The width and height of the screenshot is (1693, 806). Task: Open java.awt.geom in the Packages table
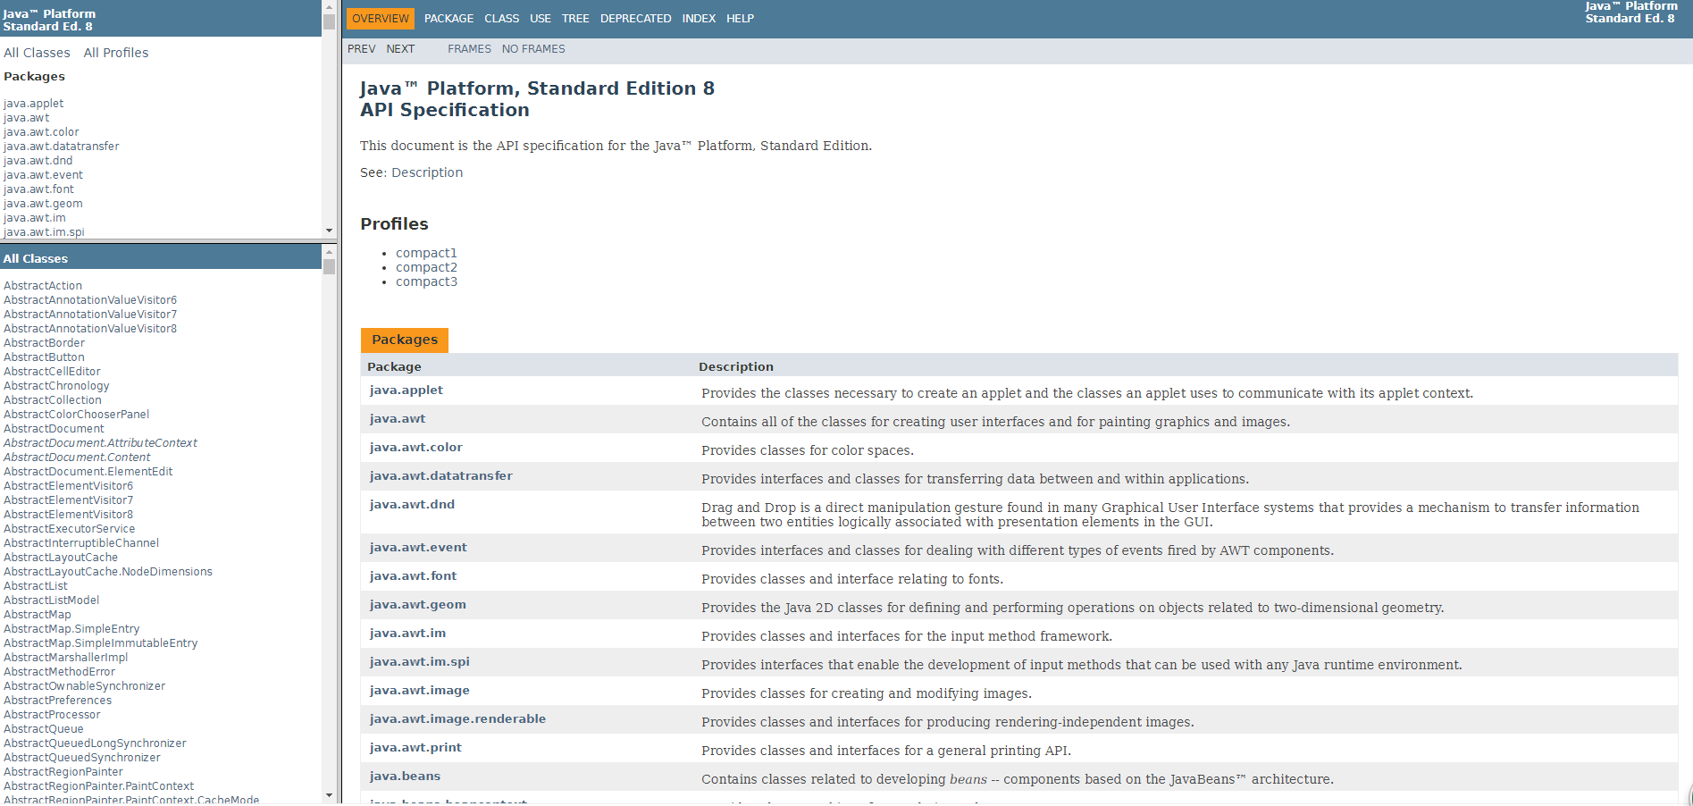(x=417, y=605)
